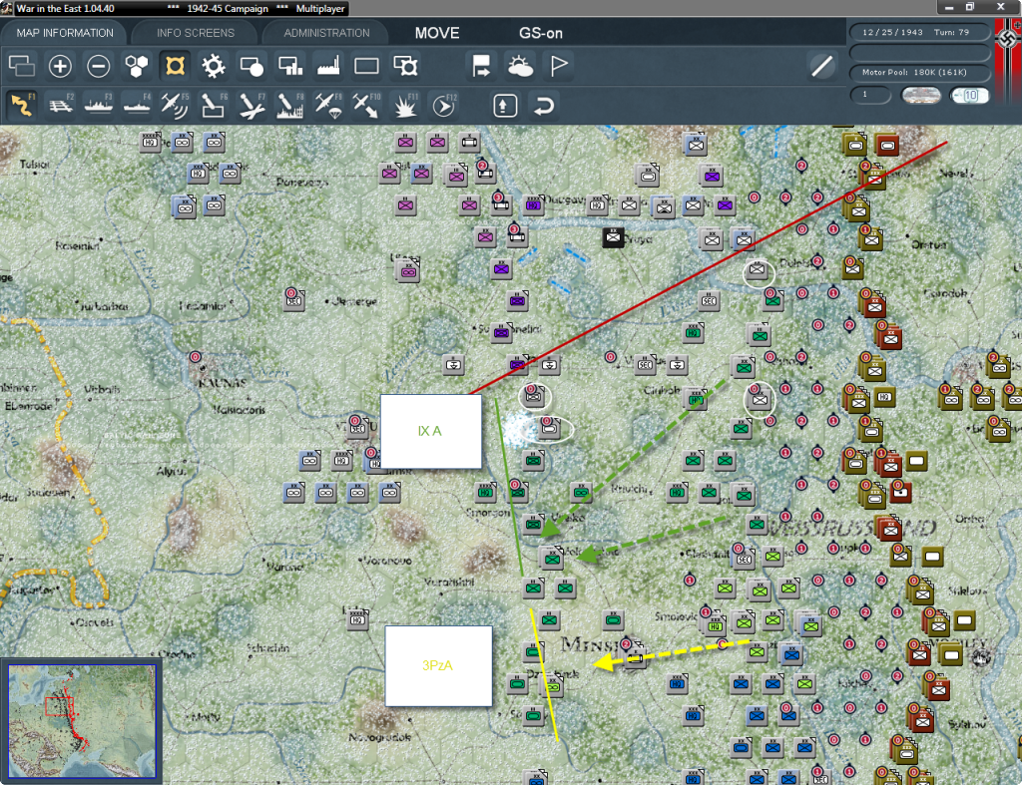Click the oval indicator showing 10

pyautogui.click(x=969, y=96)
